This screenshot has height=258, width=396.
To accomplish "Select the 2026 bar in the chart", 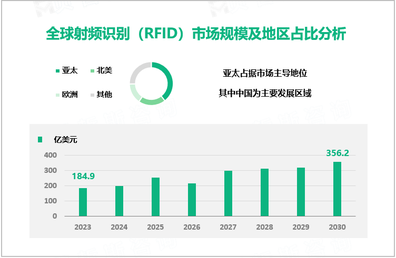I will coord(192,200).
